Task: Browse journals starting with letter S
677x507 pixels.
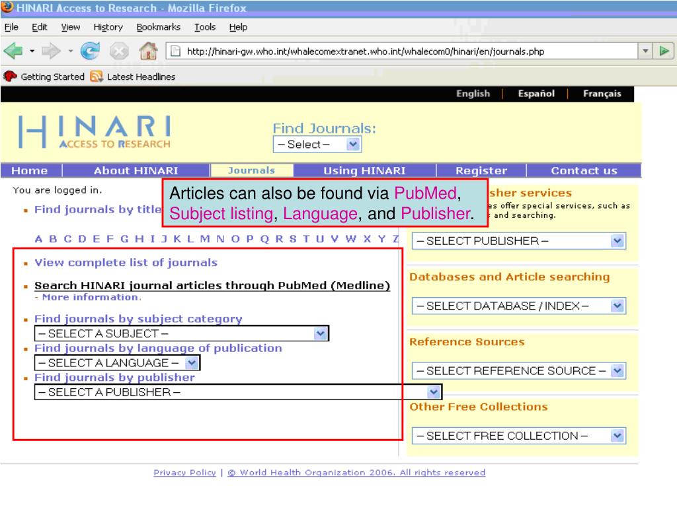Action: tap(293, 239)
